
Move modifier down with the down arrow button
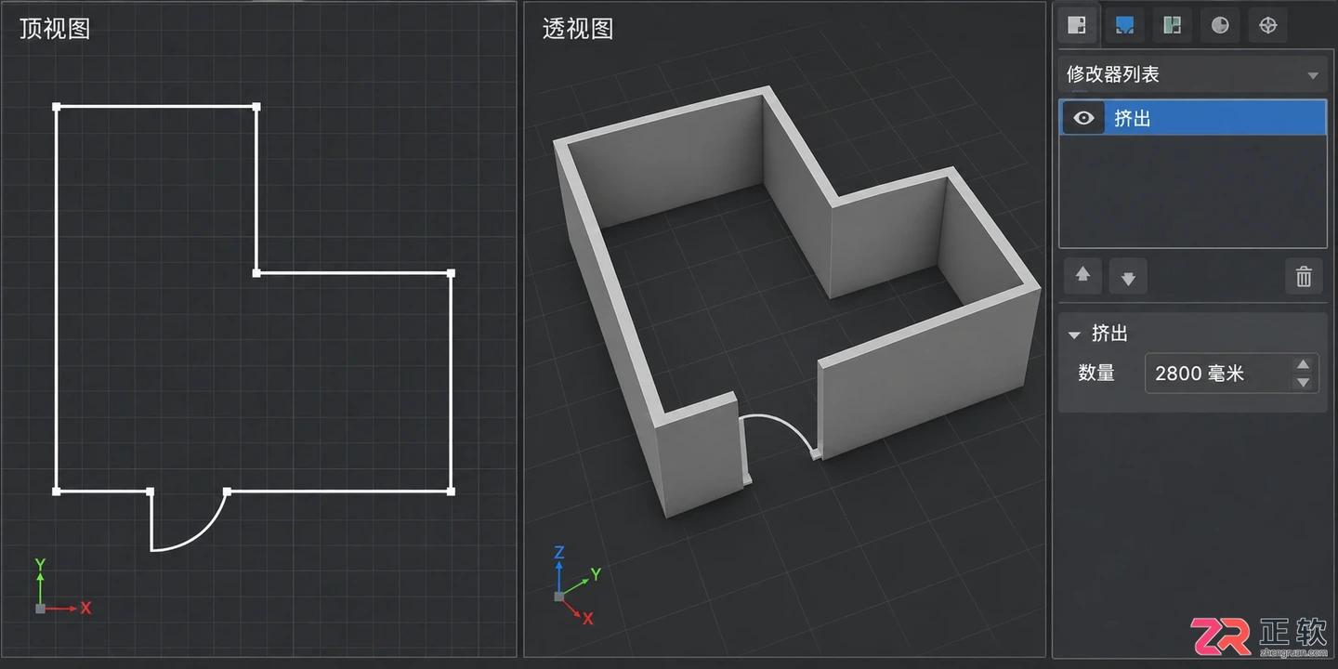click(x=1128, y=276)
